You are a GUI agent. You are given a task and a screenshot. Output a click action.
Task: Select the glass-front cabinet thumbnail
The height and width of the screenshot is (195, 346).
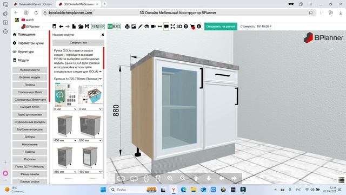click(x=90, y=157)
